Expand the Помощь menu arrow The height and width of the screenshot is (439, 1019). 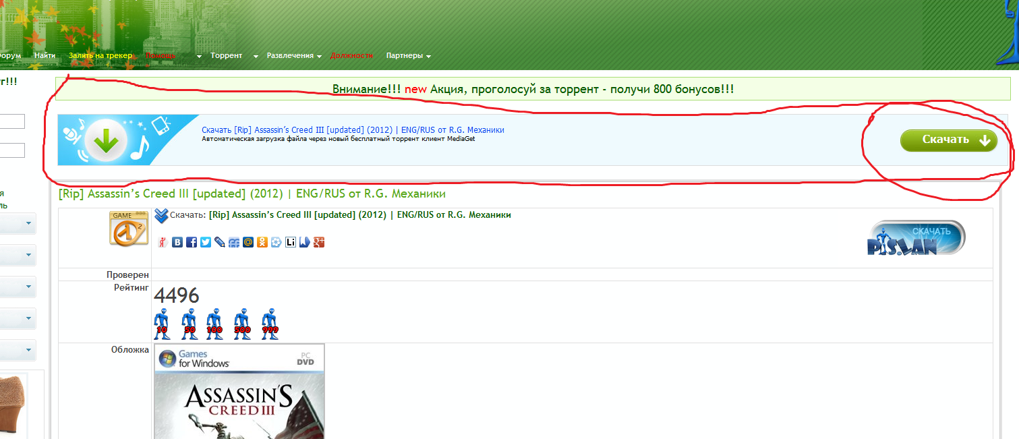(199, 57)
